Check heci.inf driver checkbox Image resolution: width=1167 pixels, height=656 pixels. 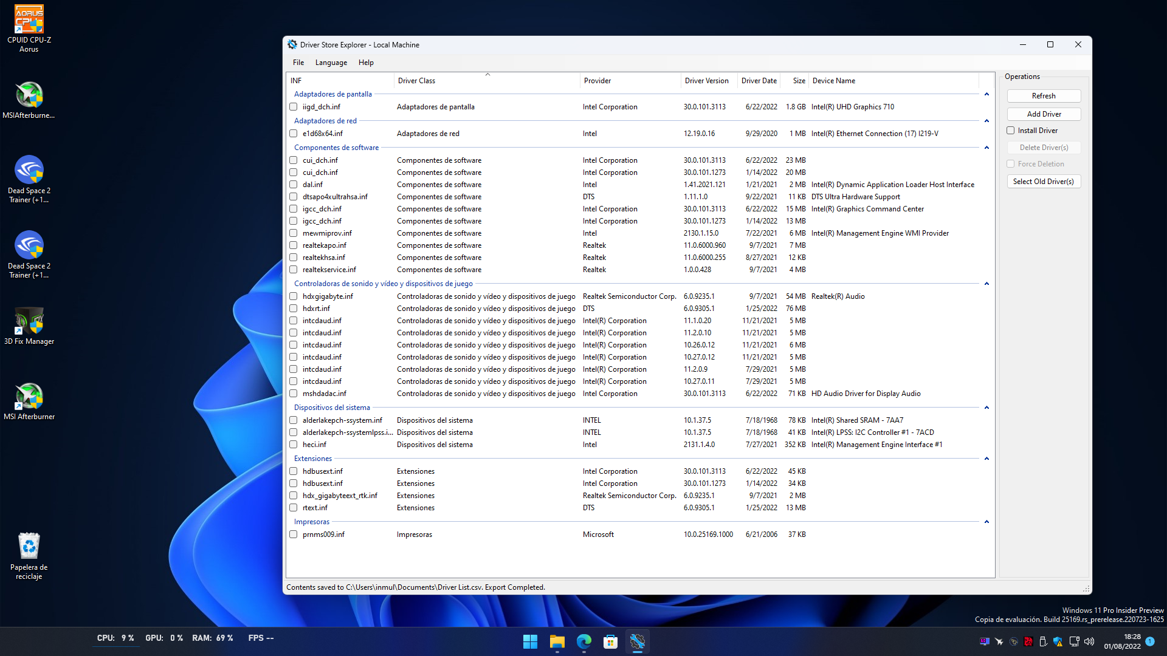(294, 445)
